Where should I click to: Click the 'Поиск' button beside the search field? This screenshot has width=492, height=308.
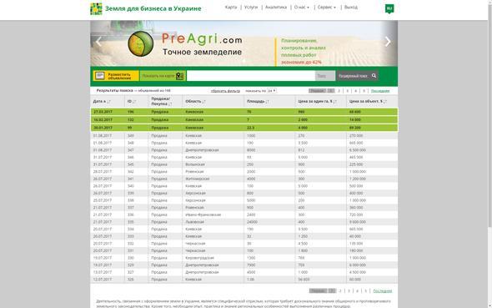click(325, 76)
